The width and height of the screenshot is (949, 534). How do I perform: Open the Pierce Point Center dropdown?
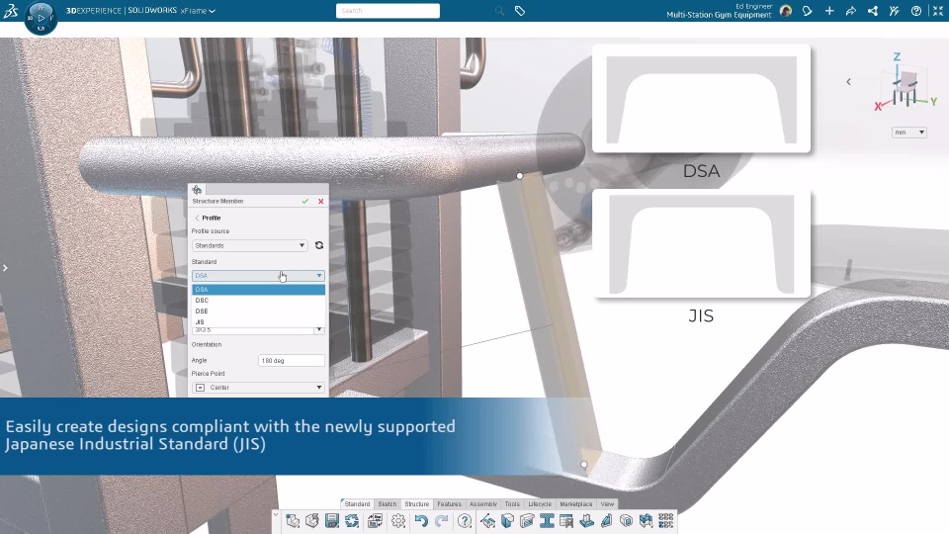click(x=258, y=388)
